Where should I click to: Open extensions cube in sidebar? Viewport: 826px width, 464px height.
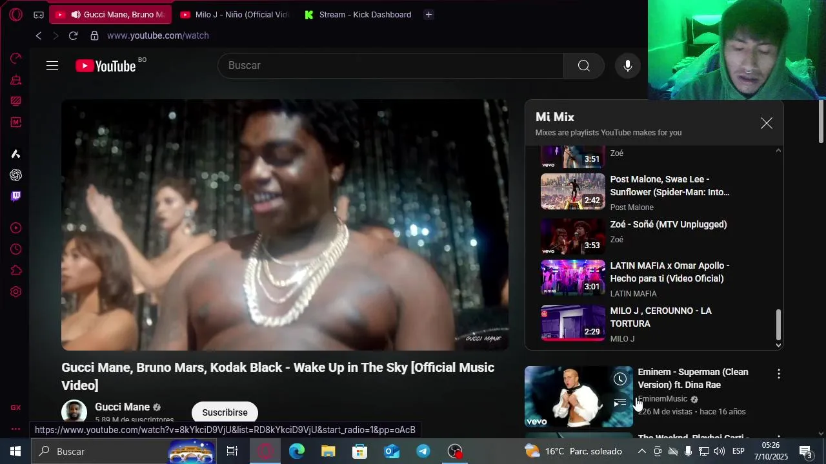(x=16, y=271)
